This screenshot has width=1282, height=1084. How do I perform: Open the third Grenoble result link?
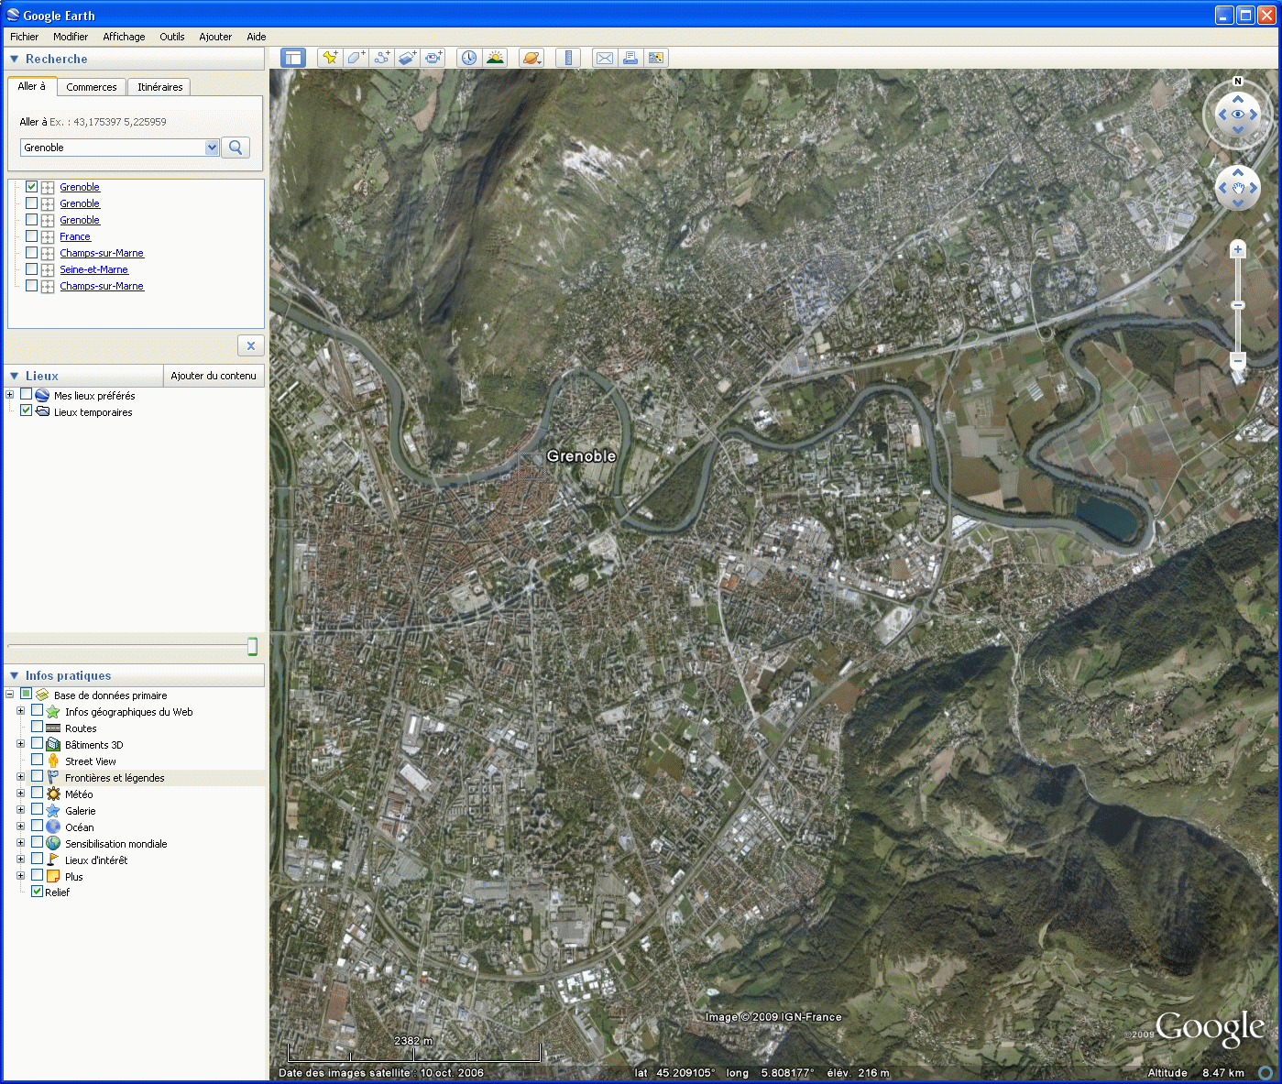coord(80,220)
